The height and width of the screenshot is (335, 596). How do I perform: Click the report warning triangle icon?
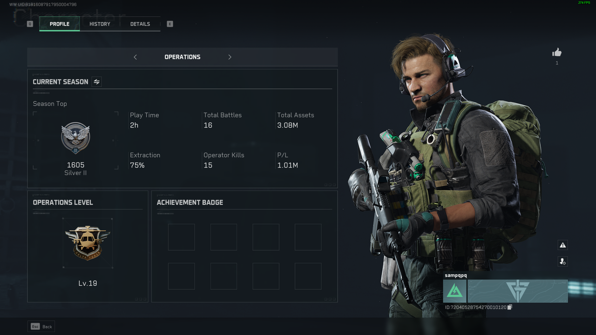[562, 245]
